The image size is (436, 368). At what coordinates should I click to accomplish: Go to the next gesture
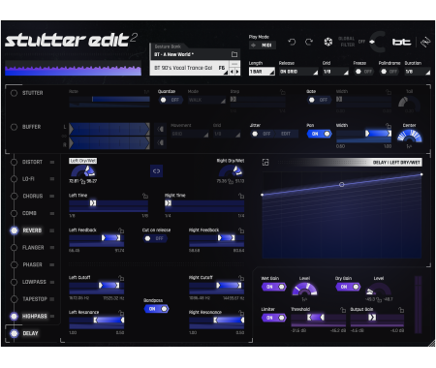(x=237, y=72)
